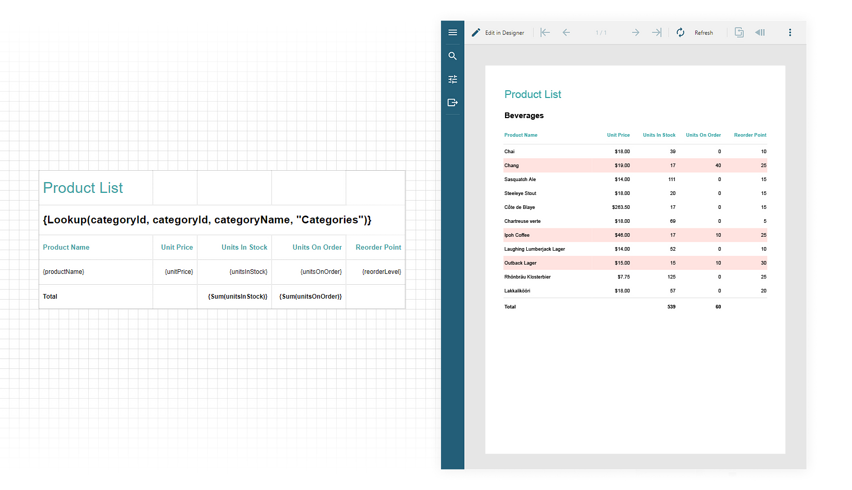Open the three-dot more options menu
The image size is (852, 490).
click(x=790, y=32)
